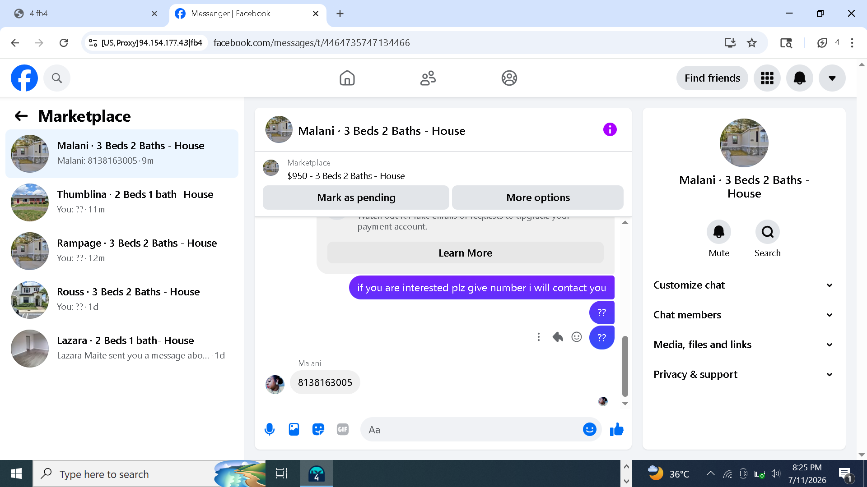Expand Customize chat section

pyautogui.click(x=743, y=285)
